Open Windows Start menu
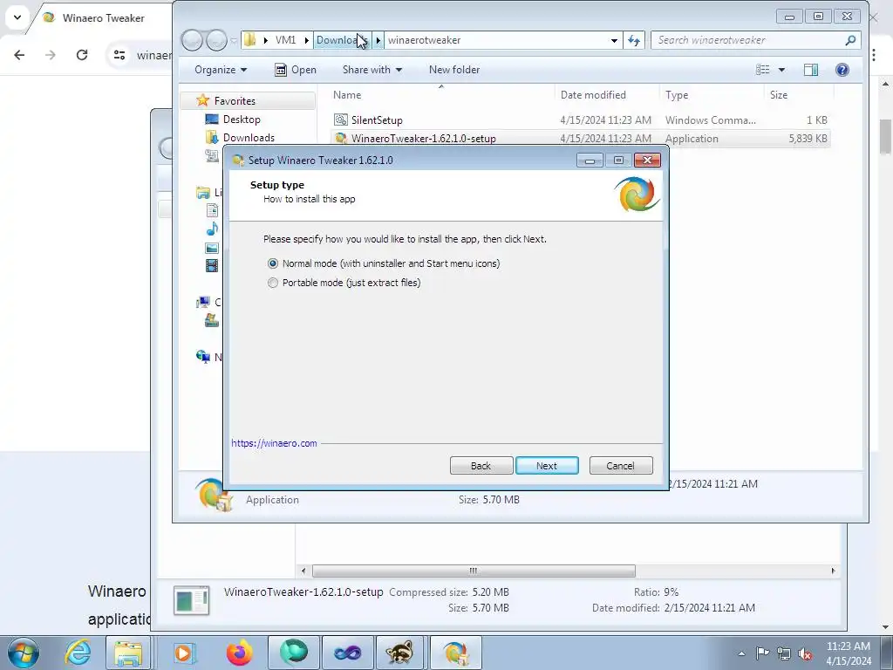 tap(24, 653)
